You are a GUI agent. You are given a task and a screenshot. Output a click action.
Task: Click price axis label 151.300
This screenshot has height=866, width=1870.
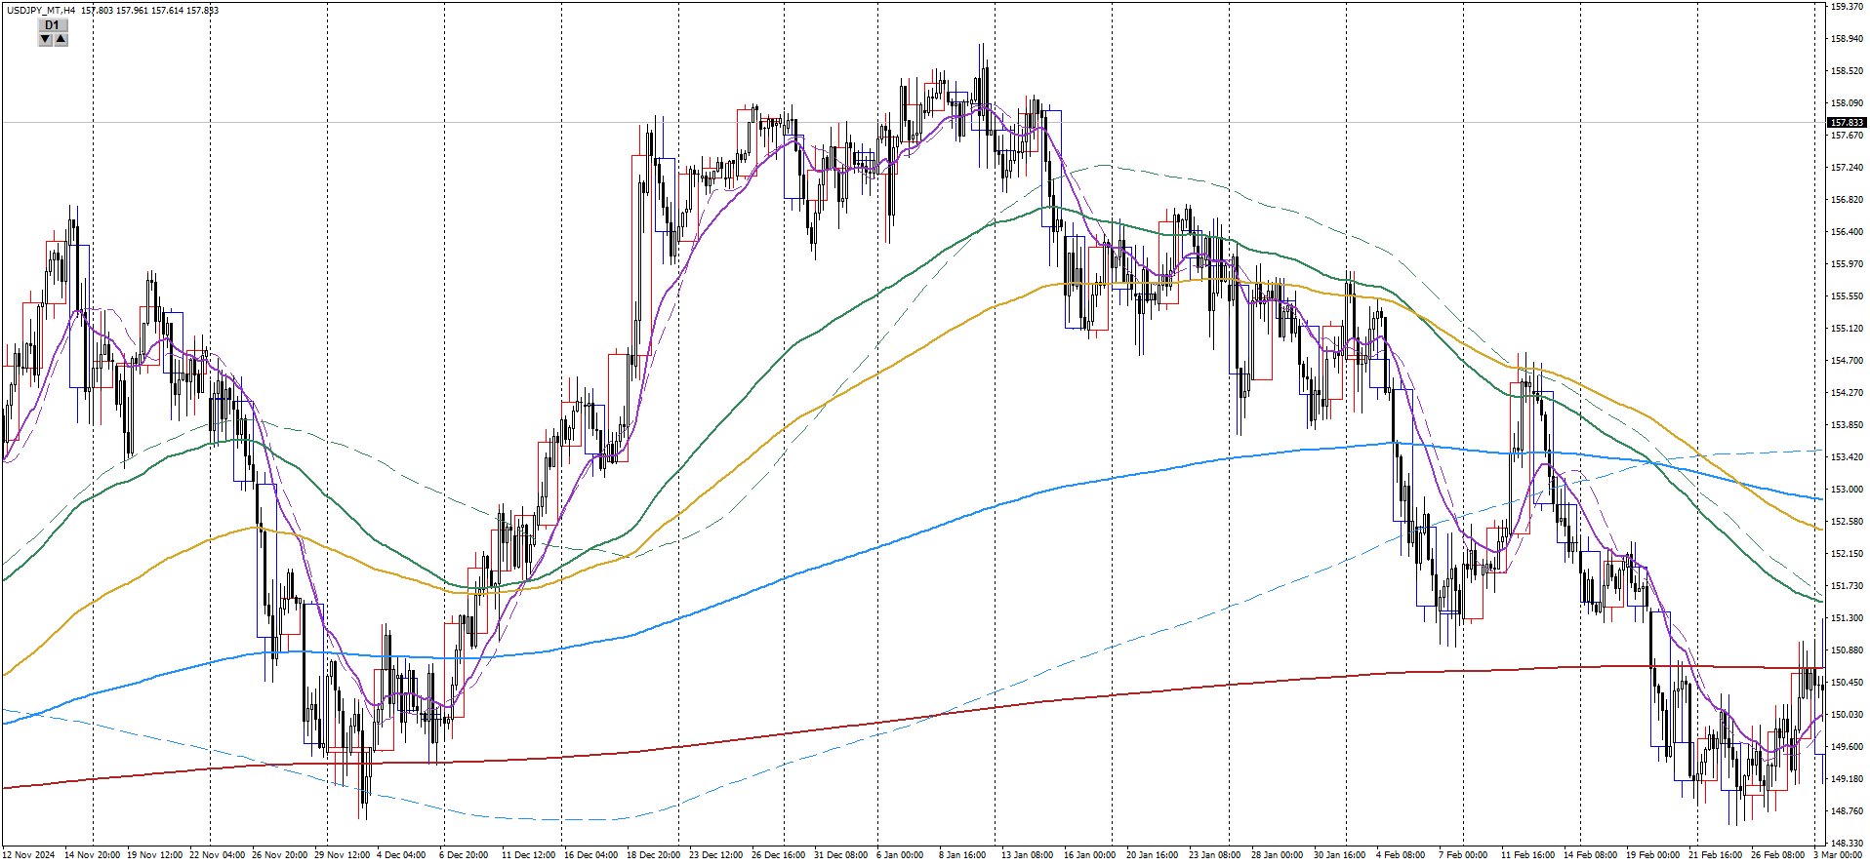(1847, 618)
